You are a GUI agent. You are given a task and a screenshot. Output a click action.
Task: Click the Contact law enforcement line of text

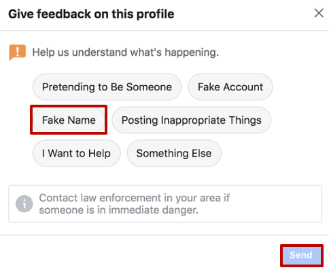[135, 198]
